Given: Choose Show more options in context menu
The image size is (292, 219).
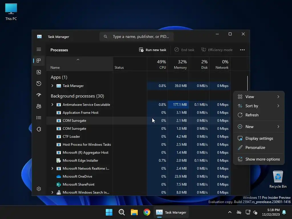Looking at the screenshot, I should pos(259,159).
